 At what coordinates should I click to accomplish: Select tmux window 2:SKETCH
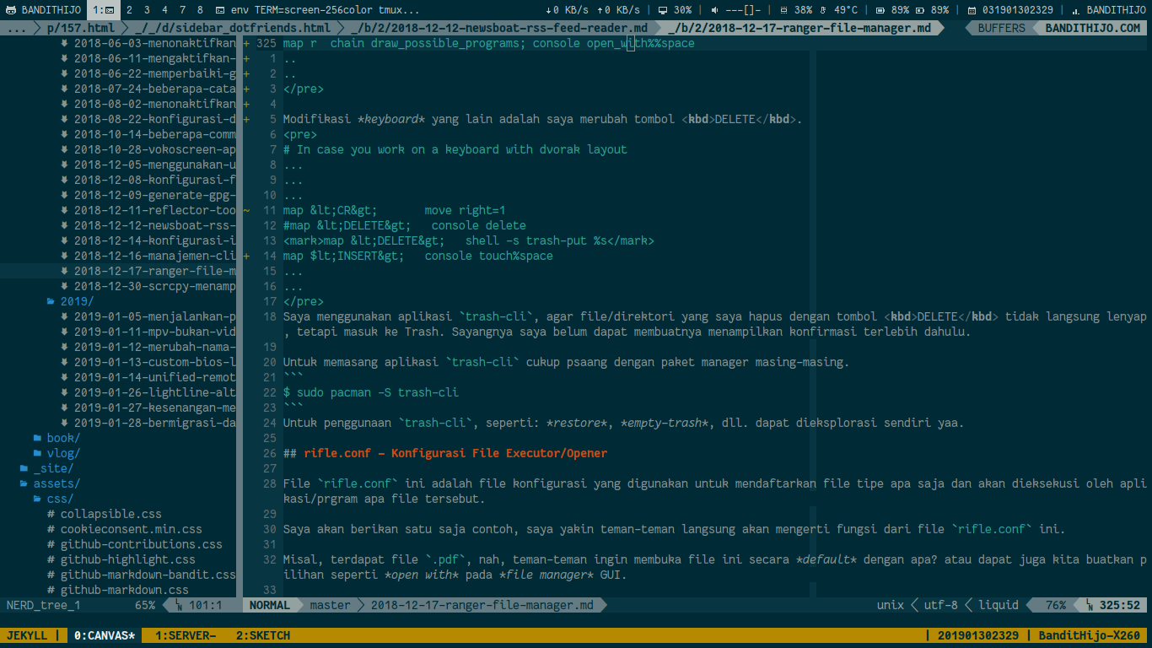click(262, 635)
